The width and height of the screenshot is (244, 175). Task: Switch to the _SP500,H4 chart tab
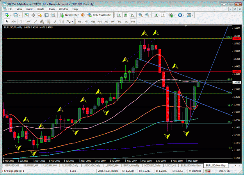[x=112, y=165]
